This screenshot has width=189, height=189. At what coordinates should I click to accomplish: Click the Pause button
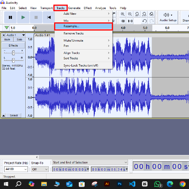pyautogui.click(x=10, y=17)
